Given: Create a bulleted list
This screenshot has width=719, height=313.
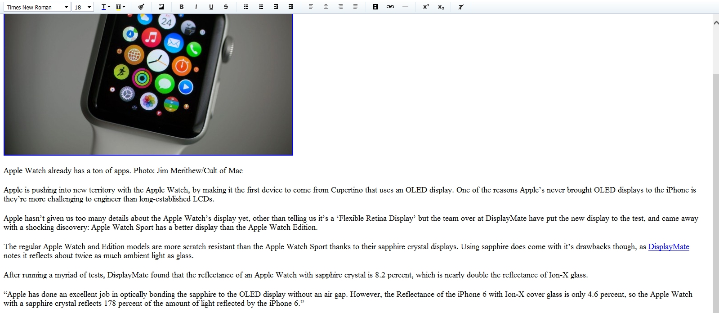Looking at the screenshot, I should tap(246, 7).
